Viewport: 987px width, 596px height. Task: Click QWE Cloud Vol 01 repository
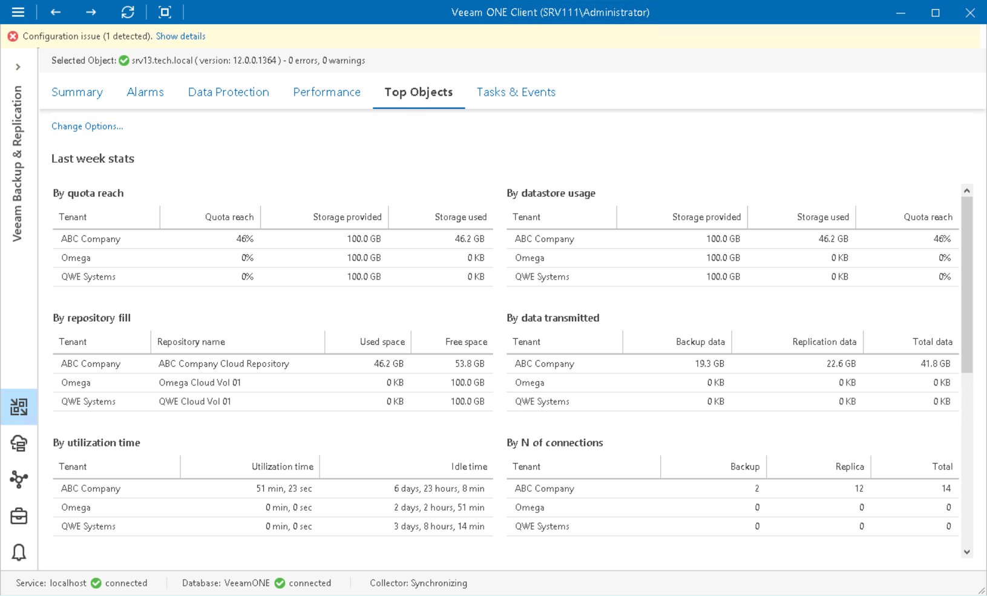pos(195,401)
